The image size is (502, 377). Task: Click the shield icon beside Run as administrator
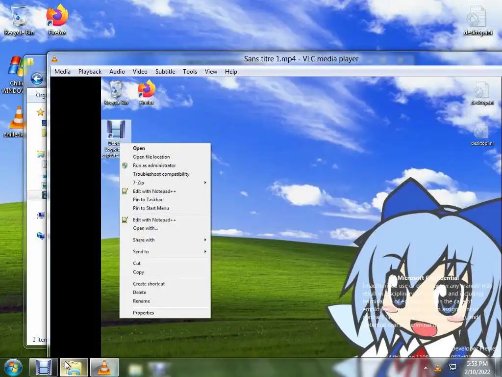click(x=125, y=165)
